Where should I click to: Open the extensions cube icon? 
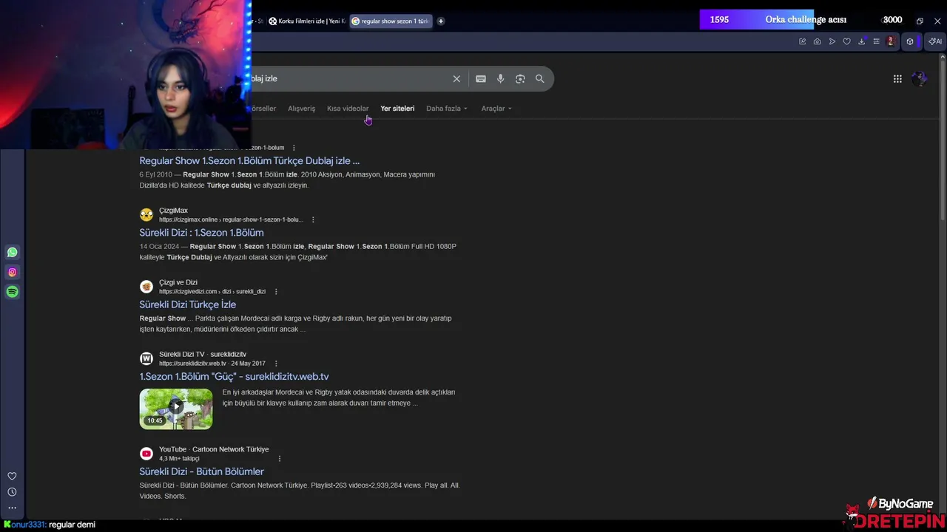(910, 41)
